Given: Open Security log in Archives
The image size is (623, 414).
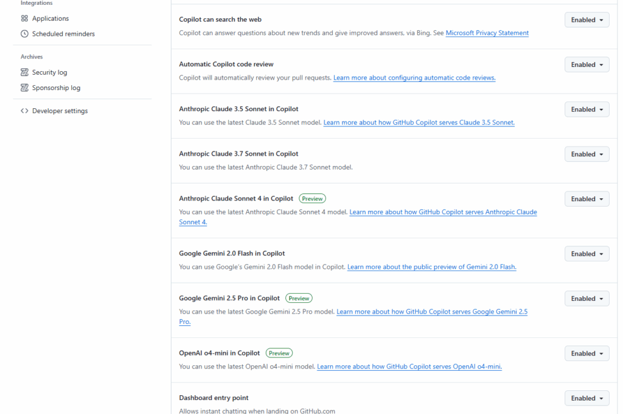Looking at the screenshot, I should point(50,72).
